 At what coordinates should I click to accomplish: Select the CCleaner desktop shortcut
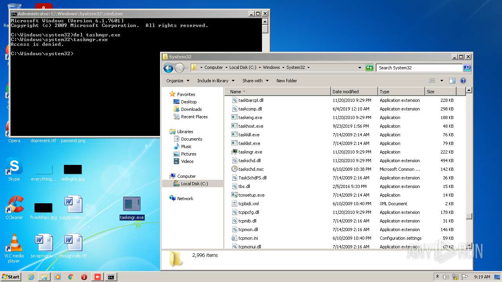(14, 208)
